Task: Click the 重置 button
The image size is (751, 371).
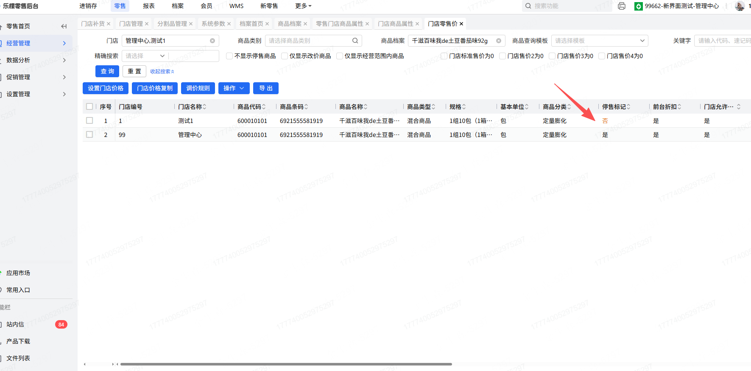Action: [134, 71]
